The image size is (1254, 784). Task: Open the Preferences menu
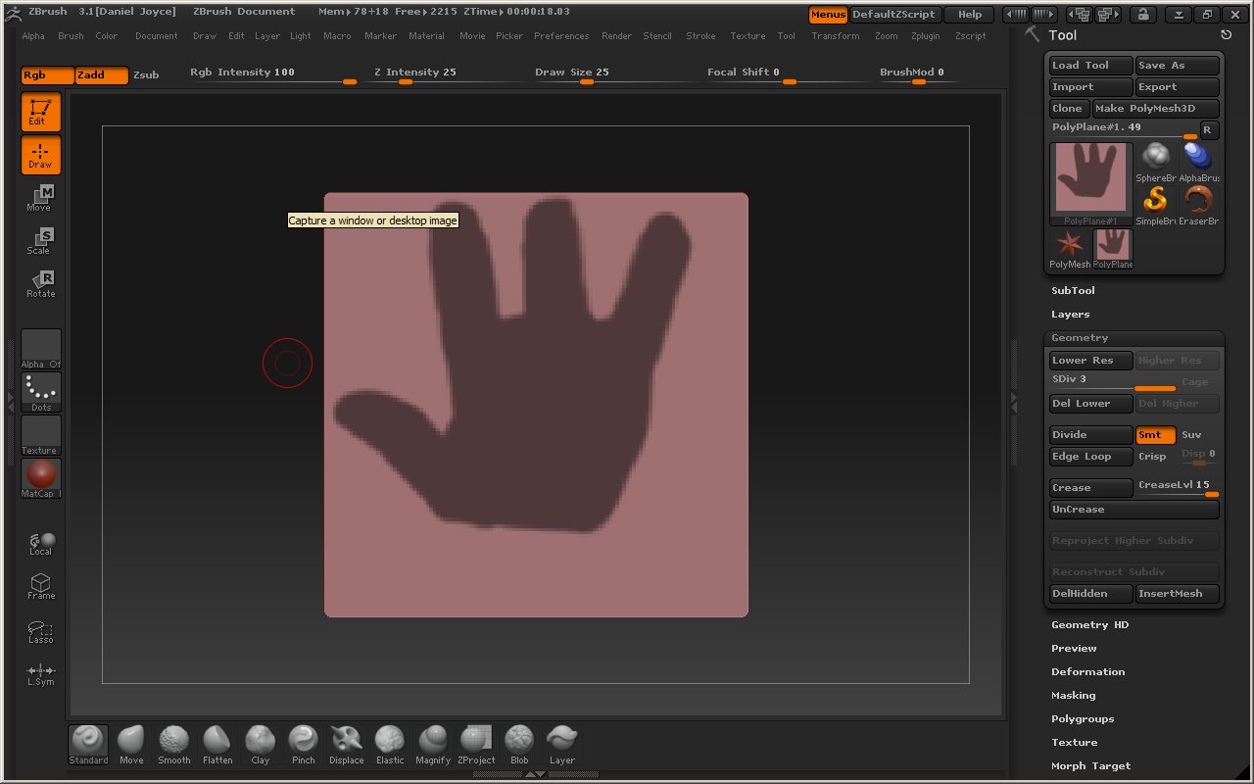point(561,36)
